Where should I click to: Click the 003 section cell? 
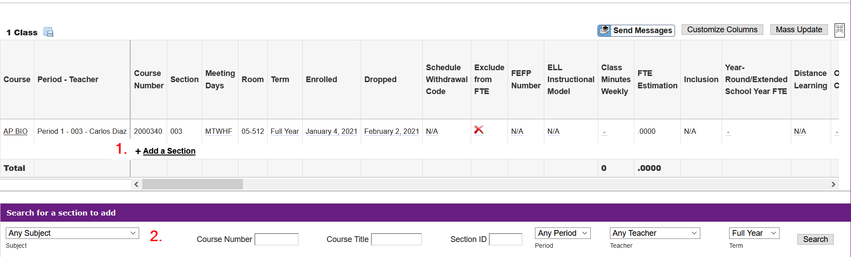coord(176,131)
